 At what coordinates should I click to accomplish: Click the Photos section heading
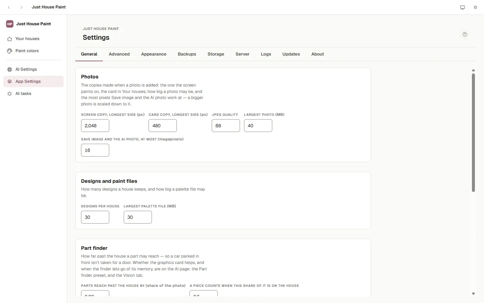click(x=90, y=77)
